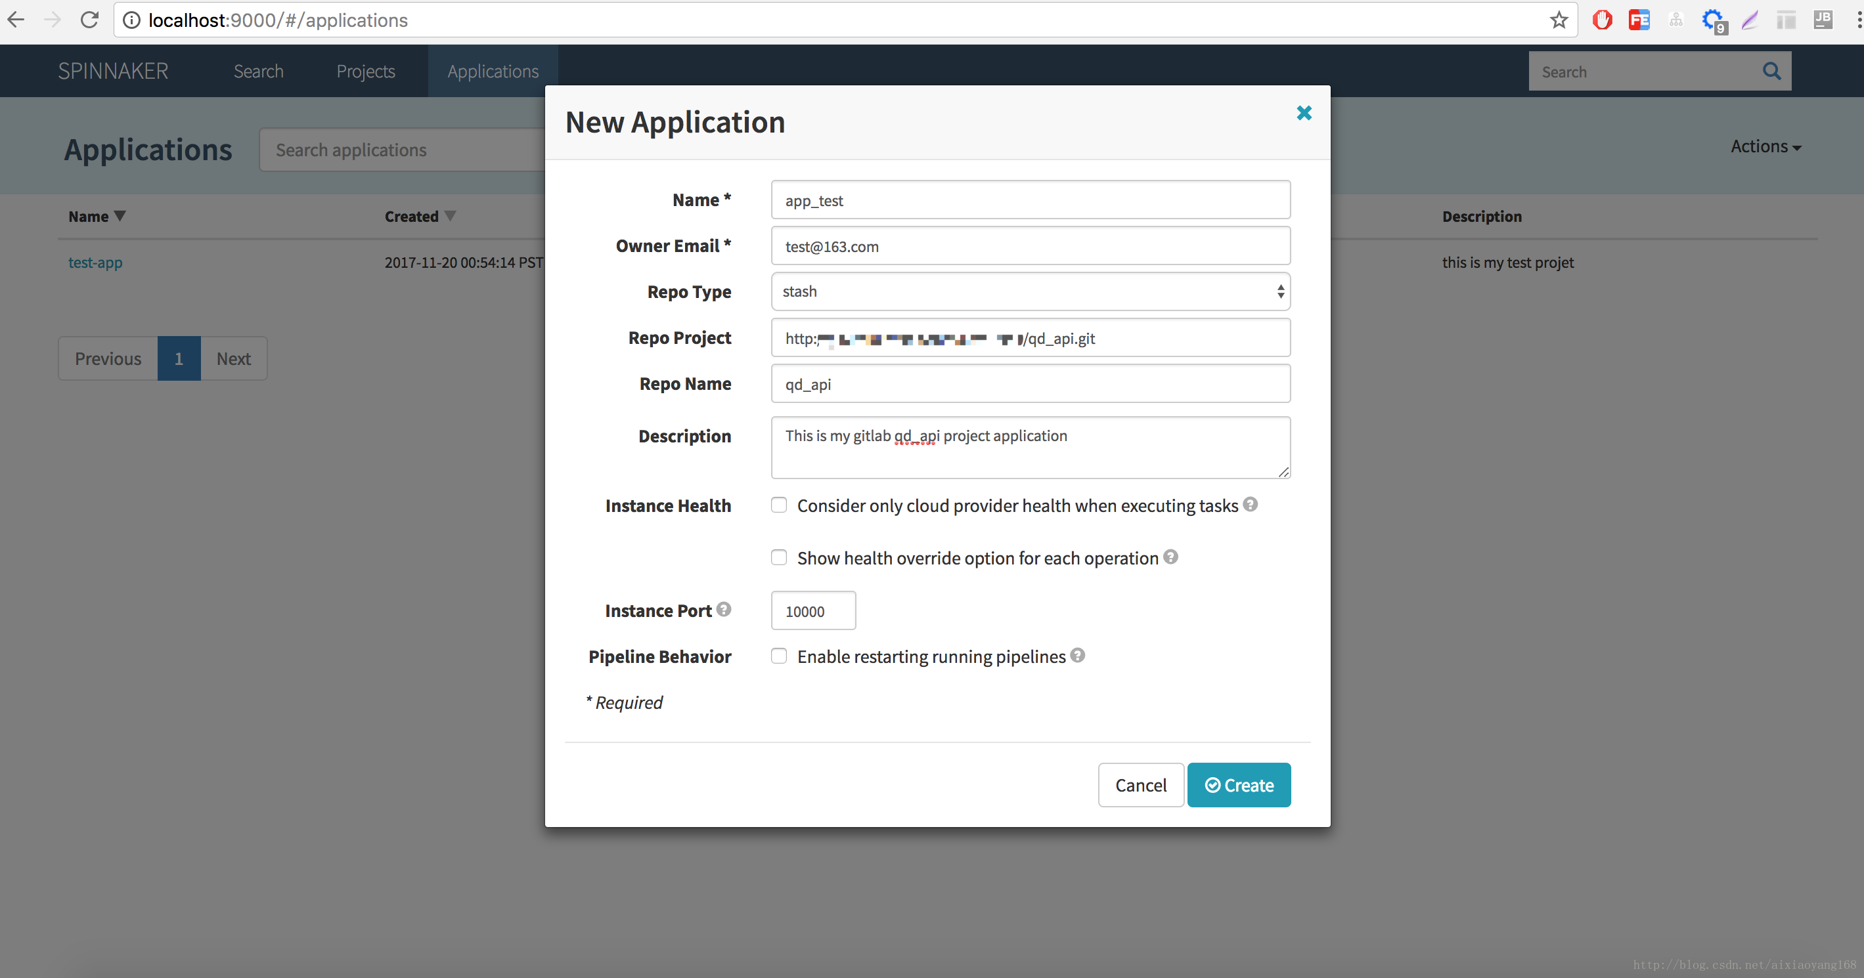Toggle Show health override option checkbox
The width and height of the screenshot is (1864, 978).
(x=778, y=558)
